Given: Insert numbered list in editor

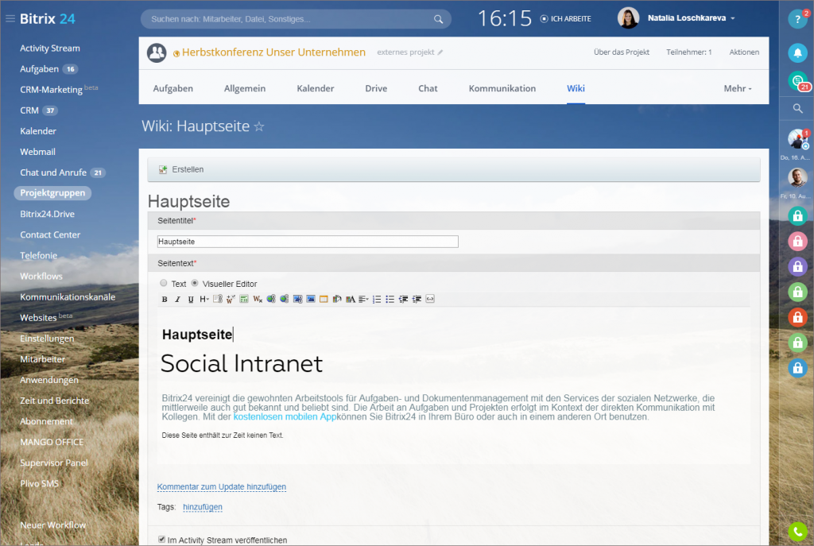Looking at the screenshot, I should [377, 299].
